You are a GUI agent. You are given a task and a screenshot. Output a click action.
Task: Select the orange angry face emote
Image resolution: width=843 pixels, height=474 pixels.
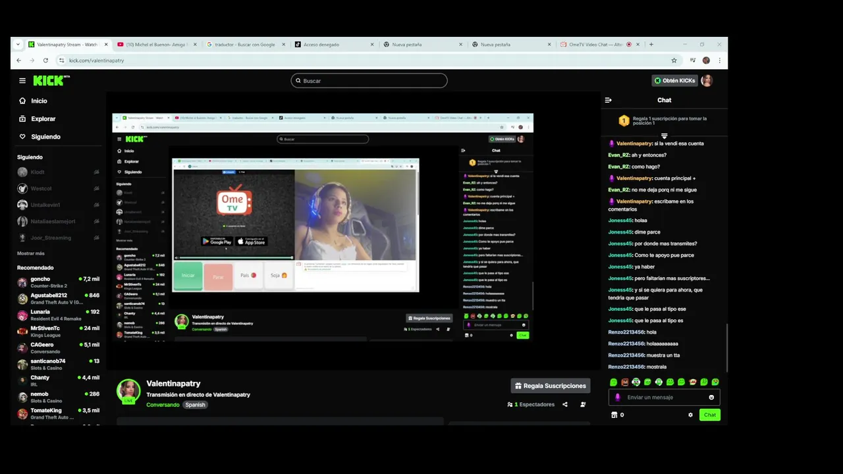(625, 382)
